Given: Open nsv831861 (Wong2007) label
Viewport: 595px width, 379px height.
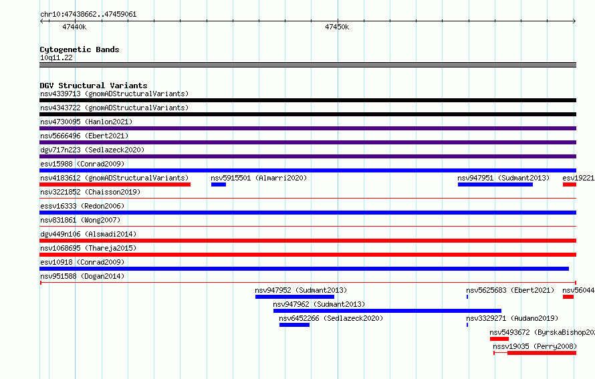Looking at the screenshot, I should point(80,220).
